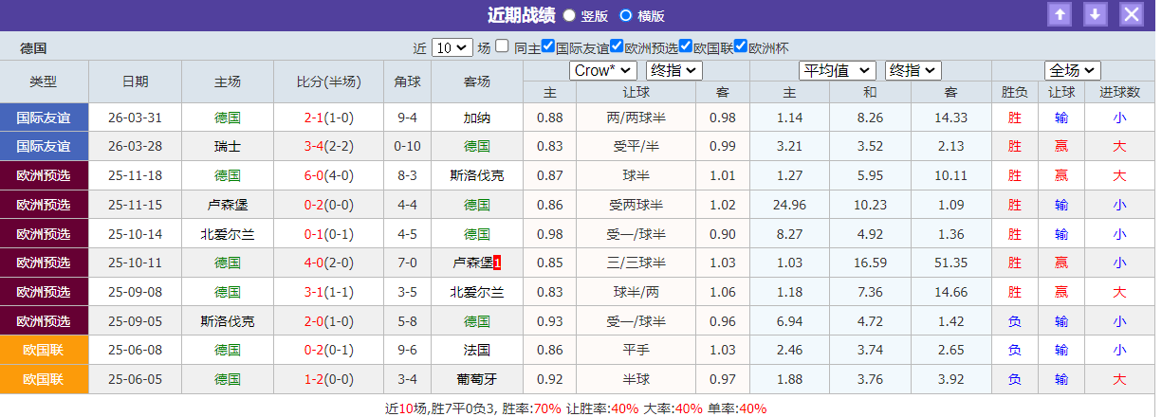The height and width of the screenshot is (417, 1162).
Task: Open the 6-0(4-0) score link
Action: click(328, 175)
